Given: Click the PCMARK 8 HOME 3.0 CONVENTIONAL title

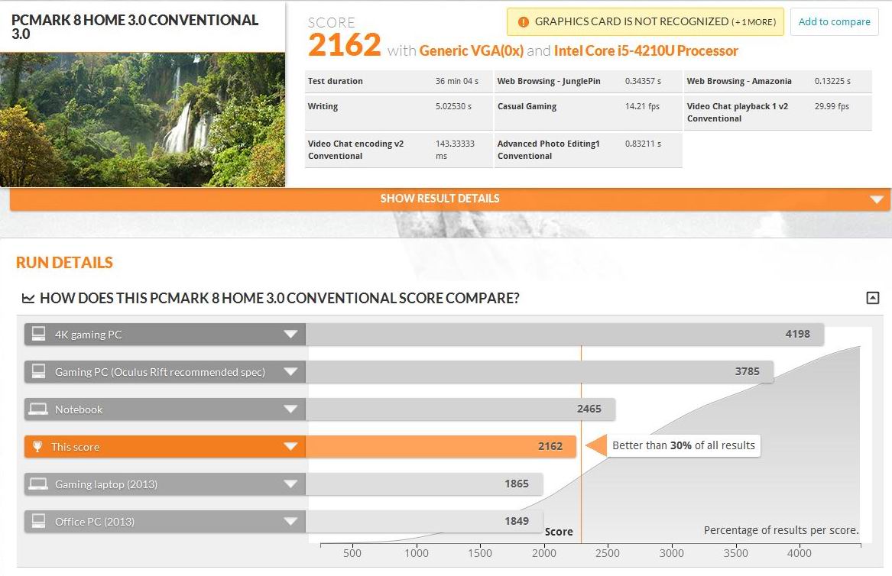Looking at the screenshot, I should click(x=135, y=27).
